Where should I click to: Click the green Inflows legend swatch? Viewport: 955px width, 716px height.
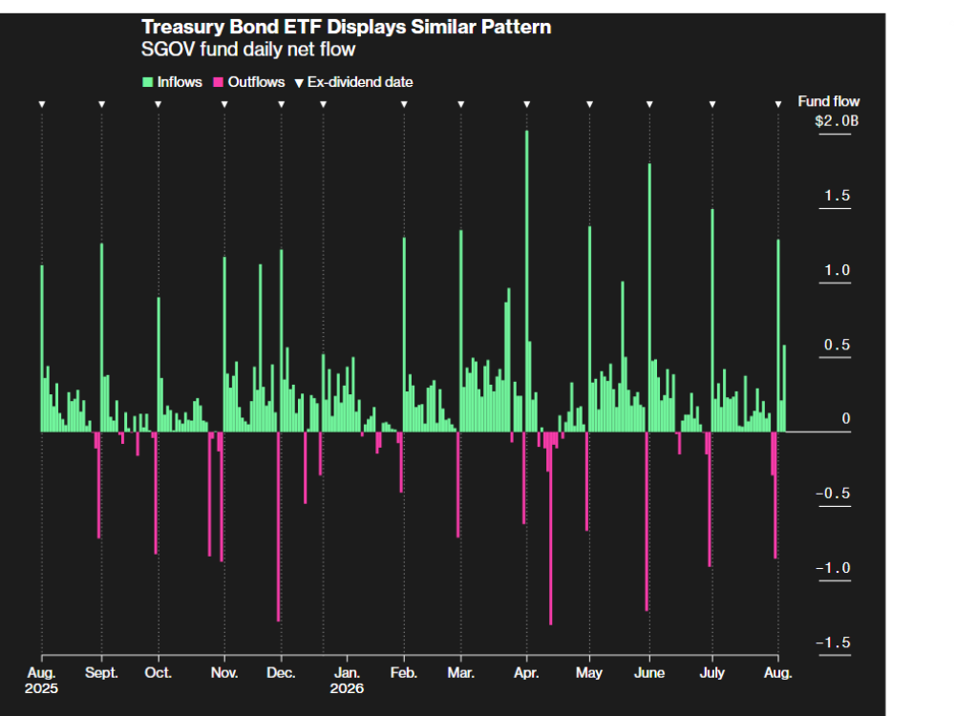pos(147,82)
